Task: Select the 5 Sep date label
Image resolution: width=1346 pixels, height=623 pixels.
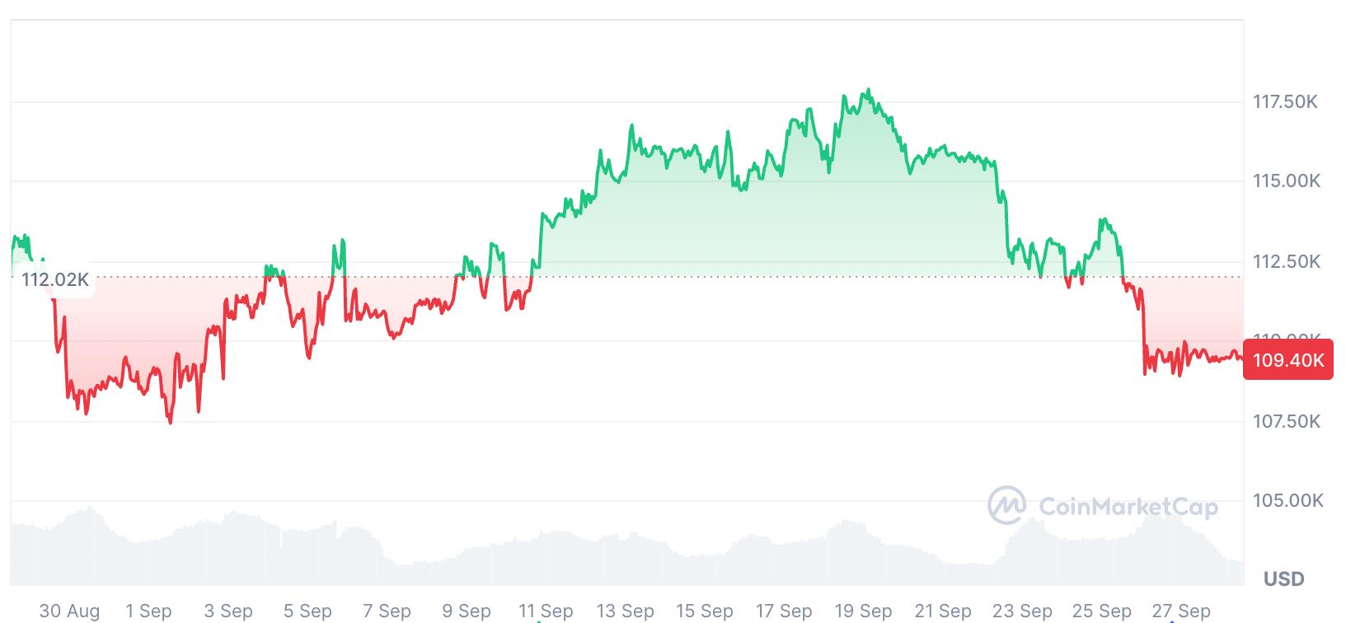Action: coord(307,611)
